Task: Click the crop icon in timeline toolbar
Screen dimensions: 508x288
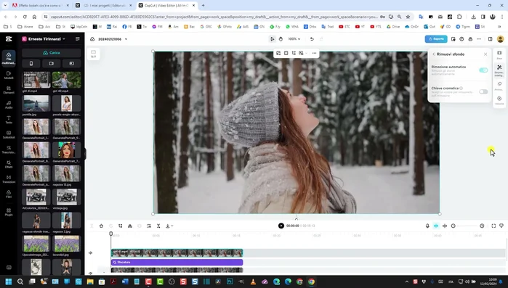Action: [121, 226]
